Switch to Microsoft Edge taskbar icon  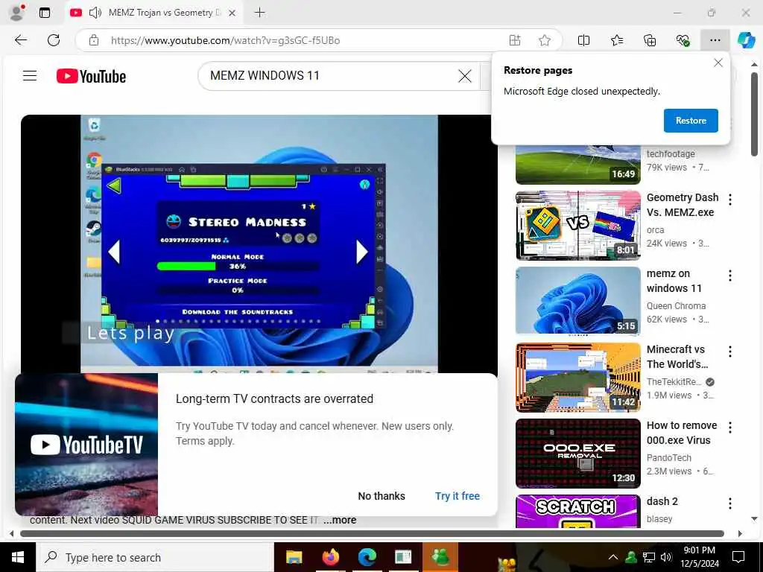point(367,557)
